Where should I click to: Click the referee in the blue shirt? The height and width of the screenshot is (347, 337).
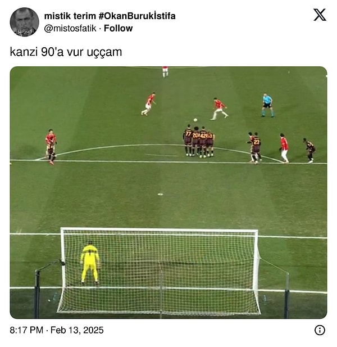click(267, 105)
